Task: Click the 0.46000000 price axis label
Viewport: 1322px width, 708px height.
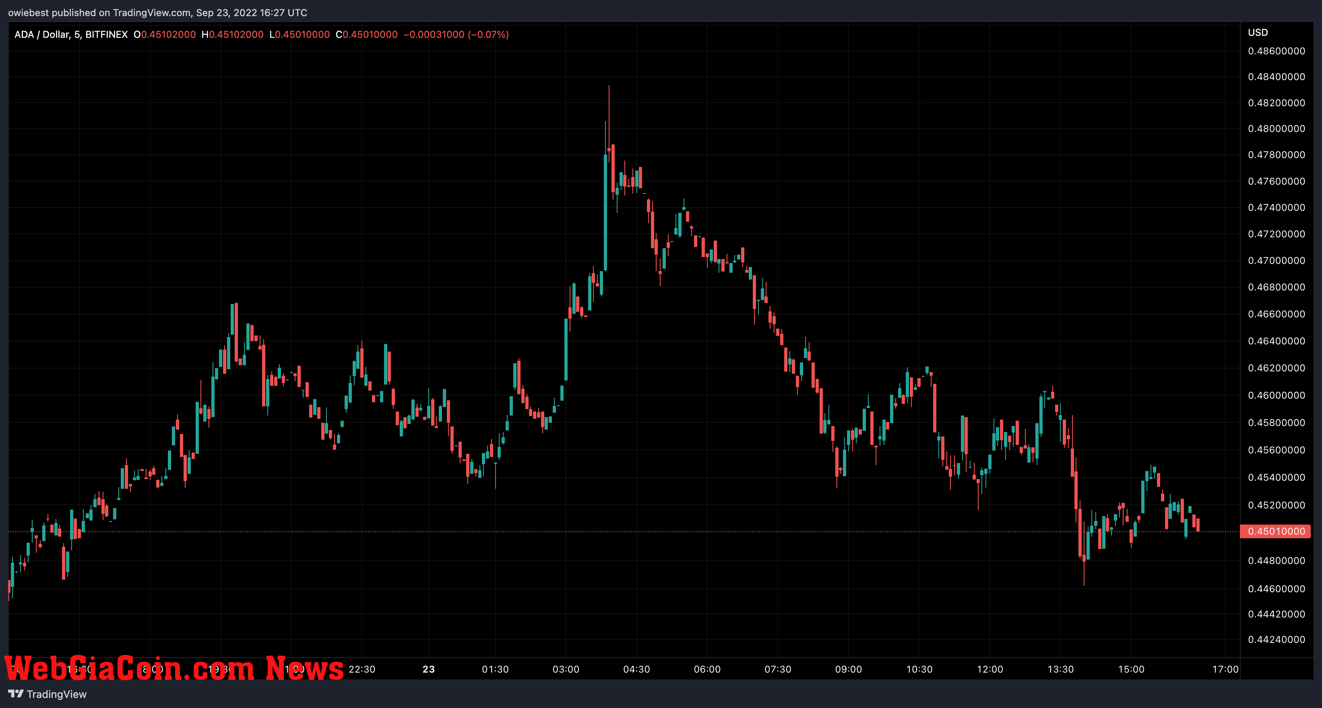Action: tap(1277, 395)
